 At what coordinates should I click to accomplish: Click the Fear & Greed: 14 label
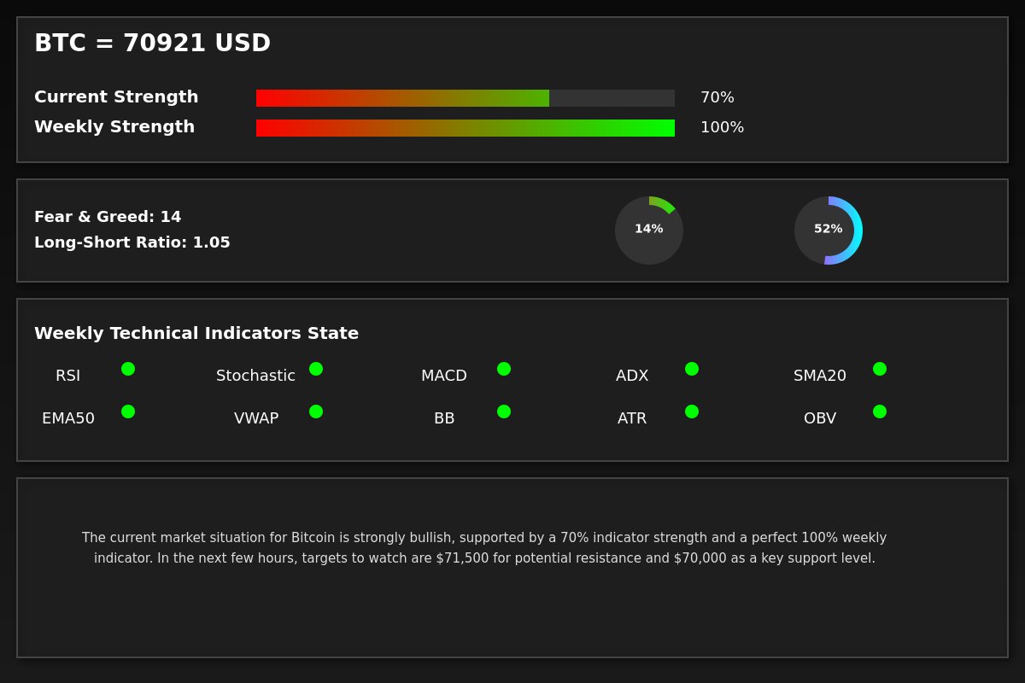(x=108, y=217)
